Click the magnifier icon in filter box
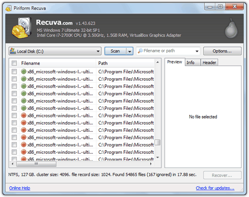 [140, 51]
